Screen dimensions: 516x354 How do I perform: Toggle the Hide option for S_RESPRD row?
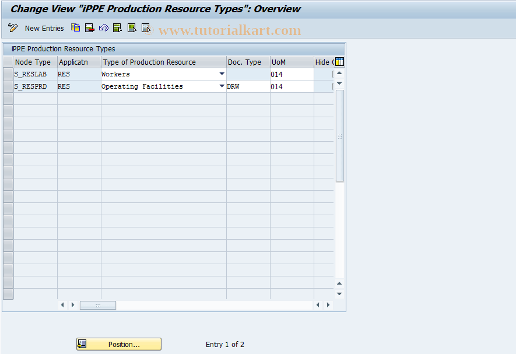coord(332,86)
